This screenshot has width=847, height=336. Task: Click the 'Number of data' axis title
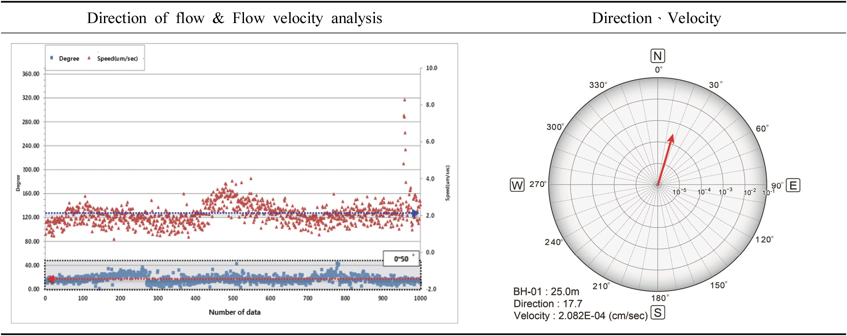(235, 312)
